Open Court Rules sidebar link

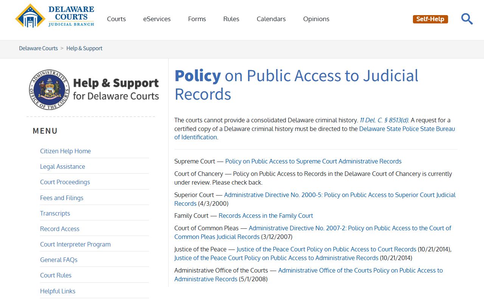pos(56,275)
